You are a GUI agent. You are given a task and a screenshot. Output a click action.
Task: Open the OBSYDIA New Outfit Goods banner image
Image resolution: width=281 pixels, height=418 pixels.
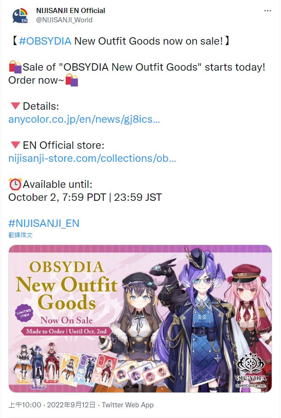coord(140,318)
